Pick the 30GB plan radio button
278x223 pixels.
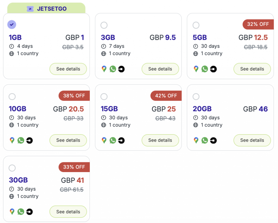[12, 168]
